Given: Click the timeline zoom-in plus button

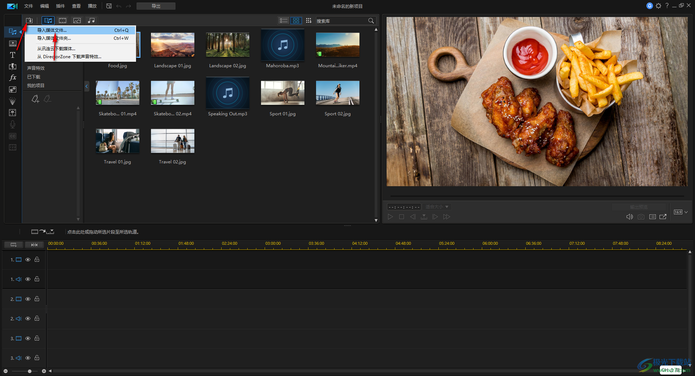Looking at the screenshot, I should [x=44, y=371].
